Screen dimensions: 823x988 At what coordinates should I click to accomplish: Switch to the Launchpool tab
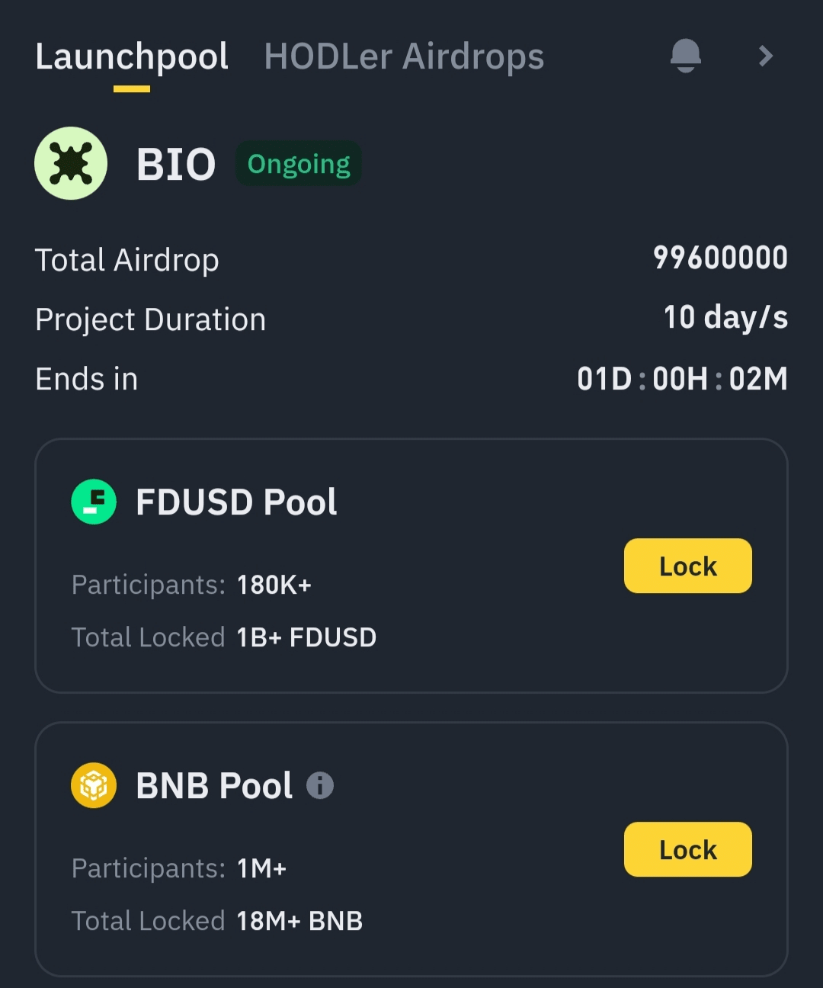pyautogui.click(x=132, y=57)
